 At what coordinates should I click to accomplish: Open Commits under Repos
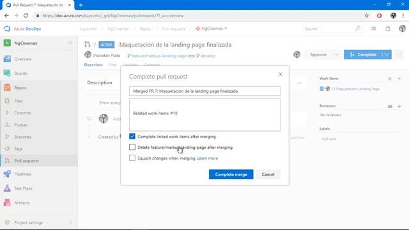22,113
